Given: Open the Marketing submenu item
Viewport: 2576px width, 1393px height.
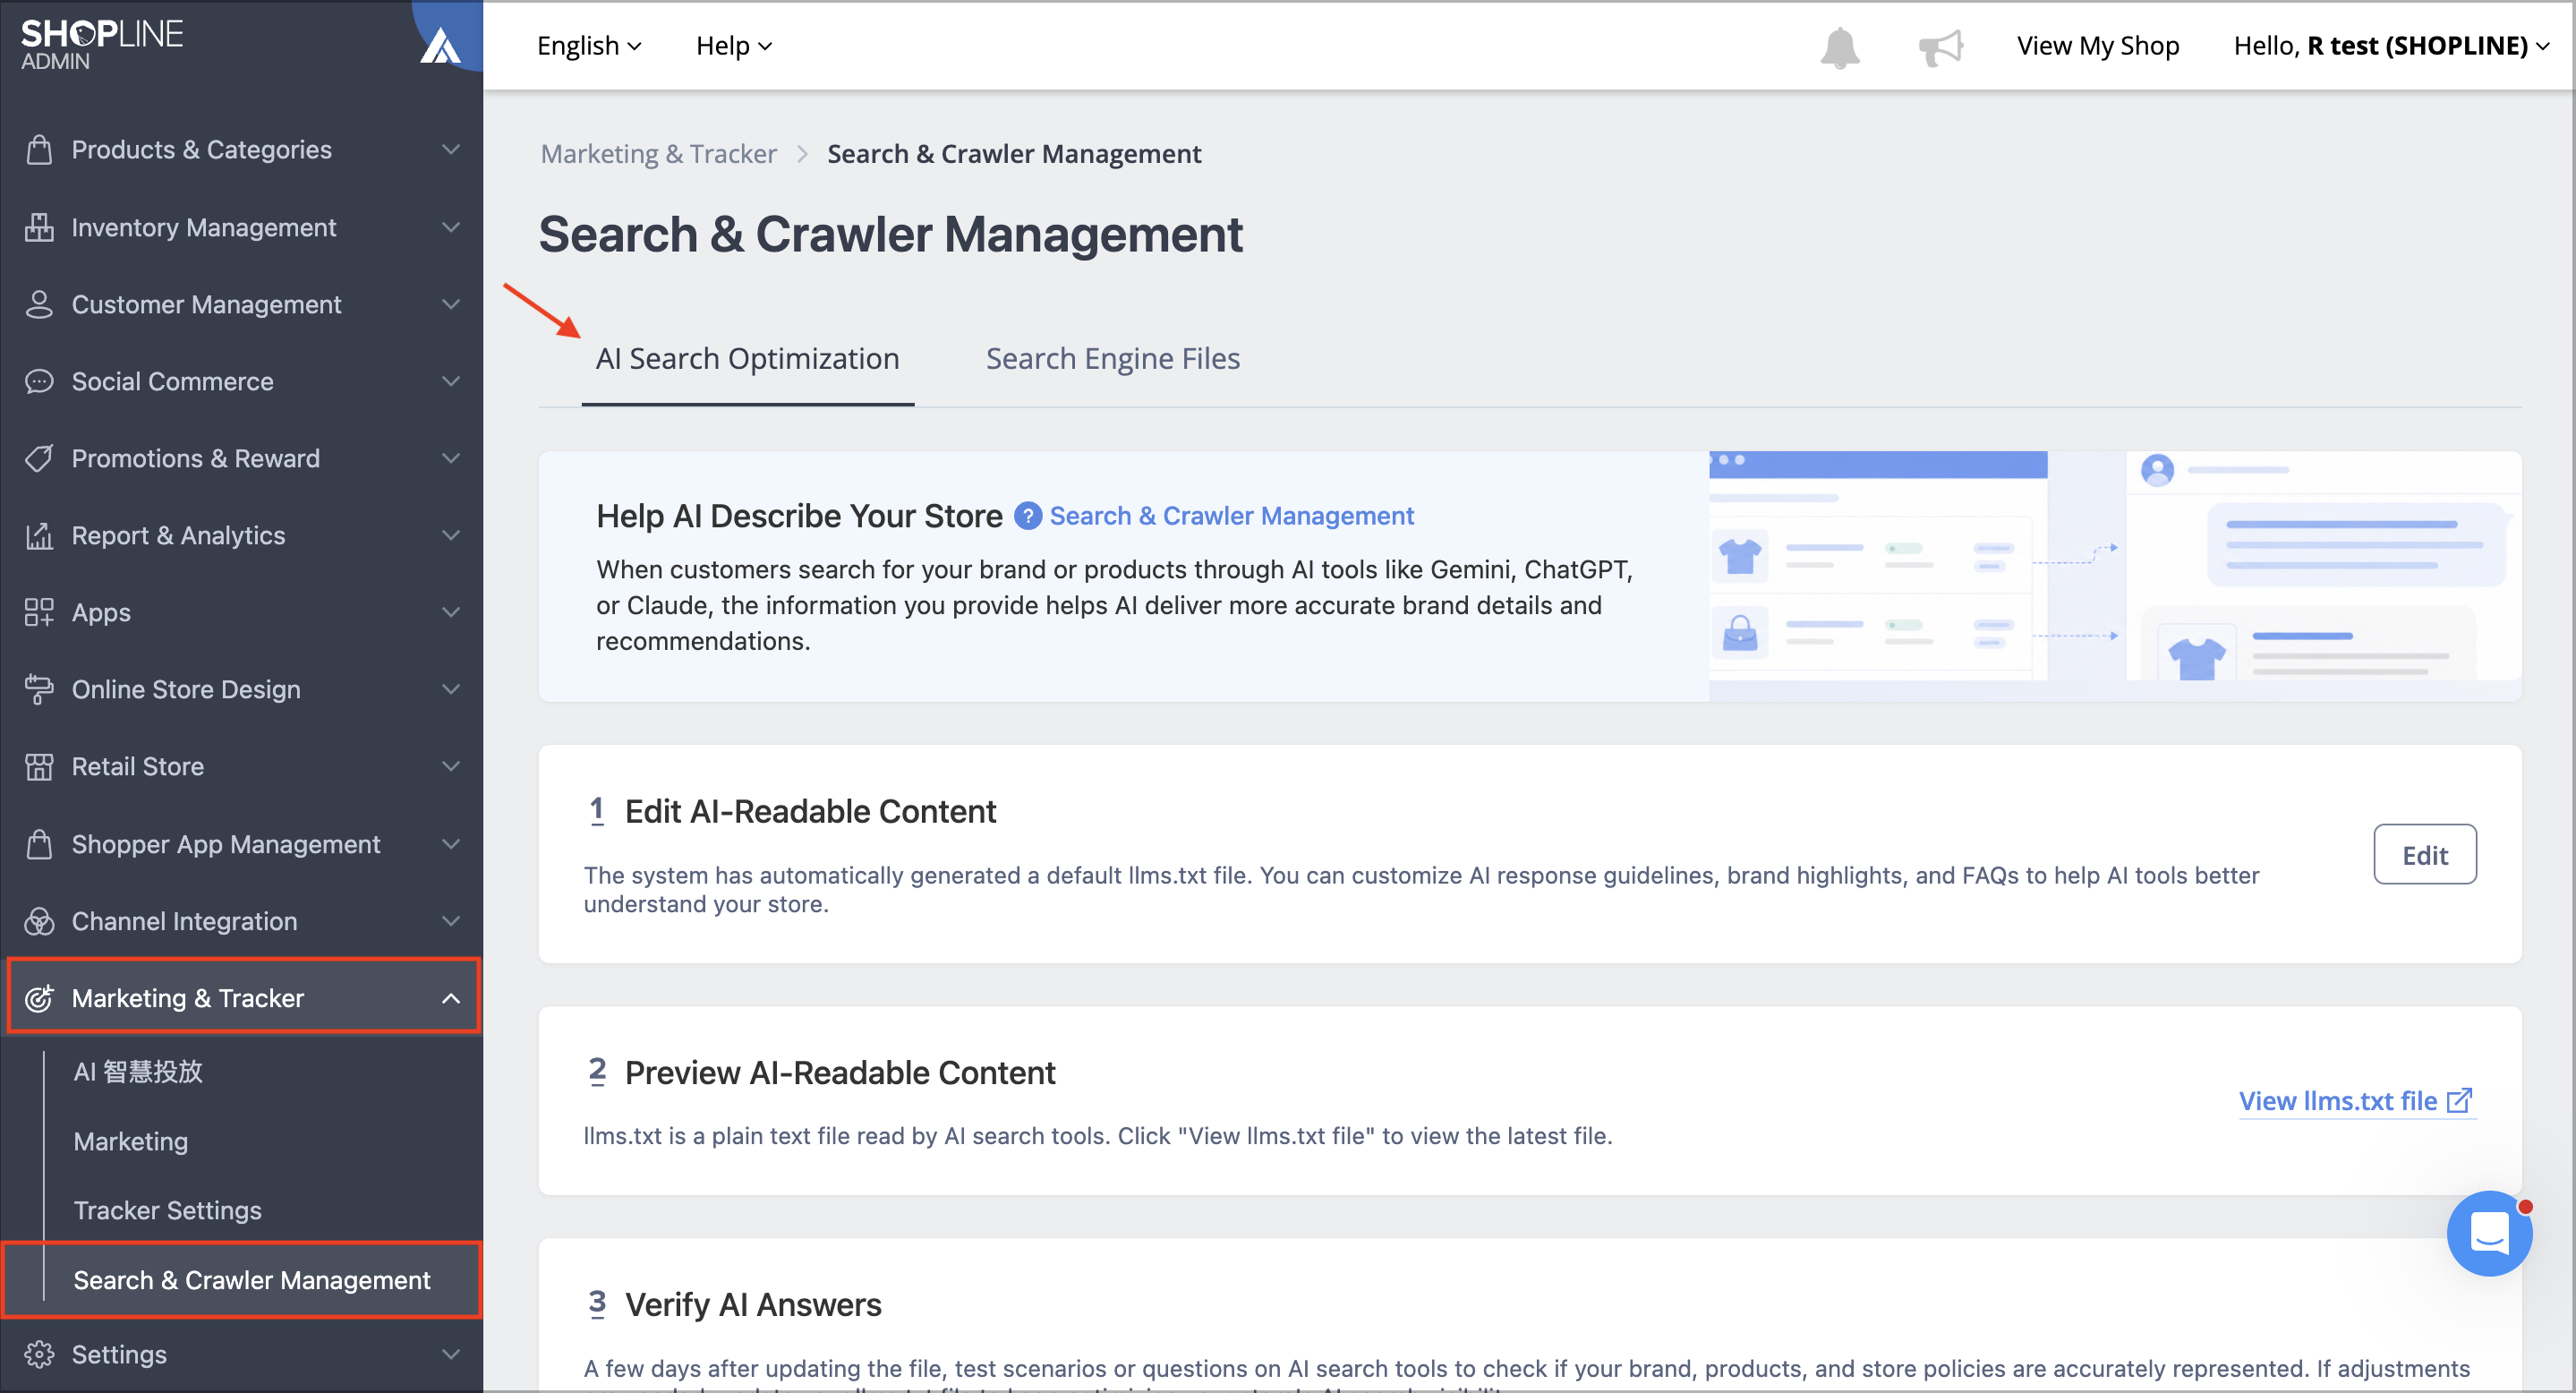Looking at the screenshot, I should tap(131, 1142).
